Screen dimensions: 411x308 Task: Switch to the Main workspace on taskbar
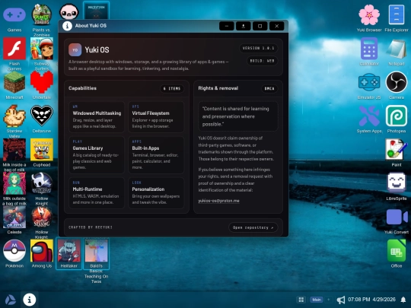click(317, 300)
